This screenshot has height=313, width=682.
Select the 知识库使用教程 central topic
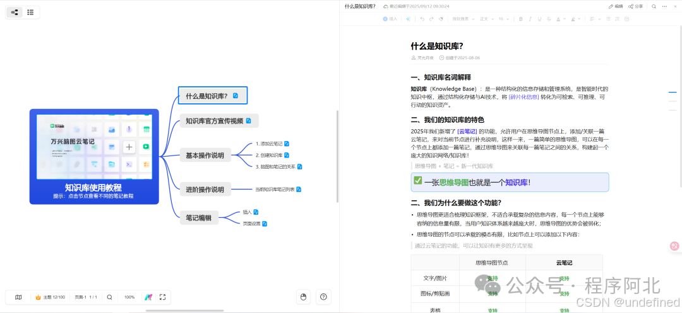(94, 156)
